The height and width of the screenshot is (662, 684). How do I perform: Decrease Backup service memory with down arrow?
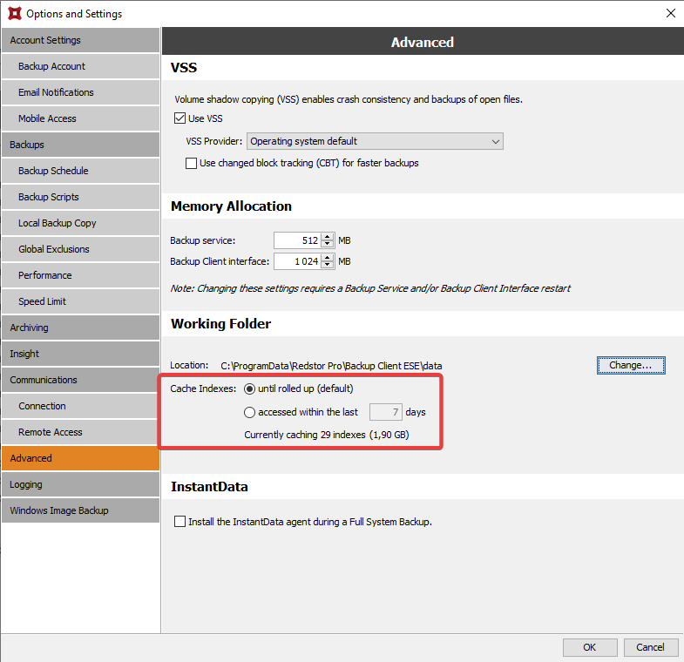coord(328,244)
